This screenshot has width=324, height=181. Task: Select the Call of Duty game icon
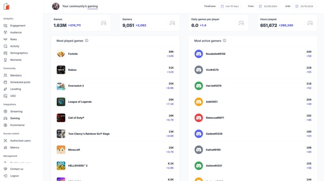pos(61,118)
